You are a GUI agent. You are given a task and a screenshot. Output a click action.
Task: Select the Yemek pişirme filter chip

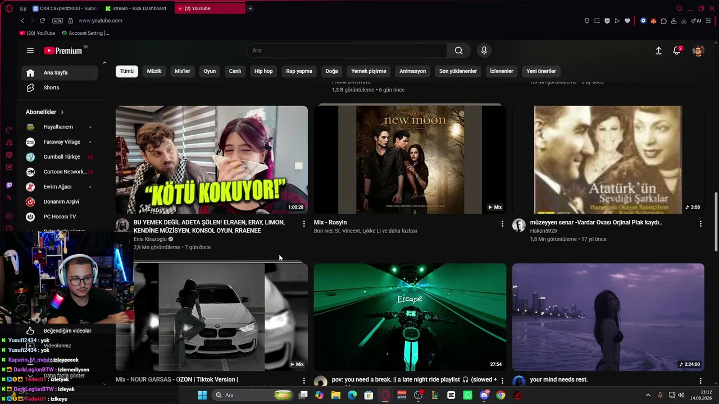(x=368, y=71)
